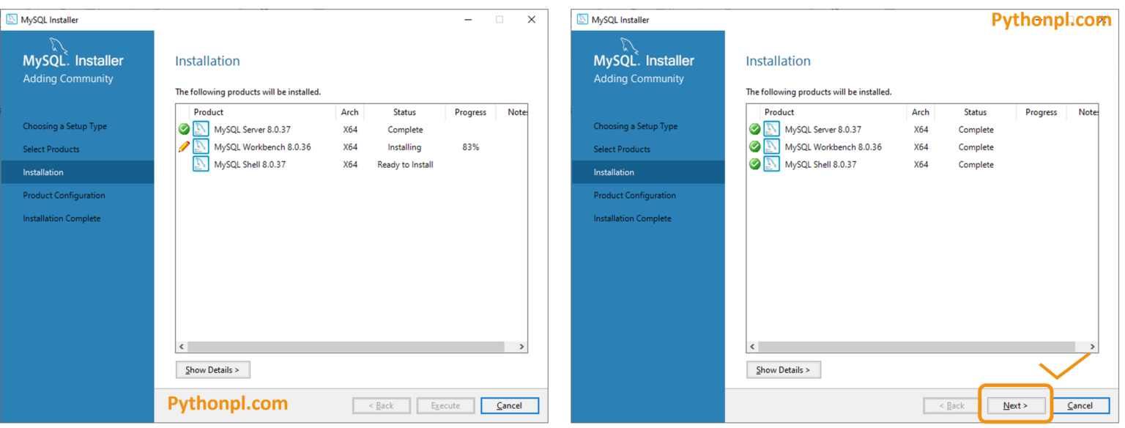This screenshot has width=1125, height=428.
Task: Click the MySQL Workbench 8.0.36 product icon
Action: tap(200, 147)
